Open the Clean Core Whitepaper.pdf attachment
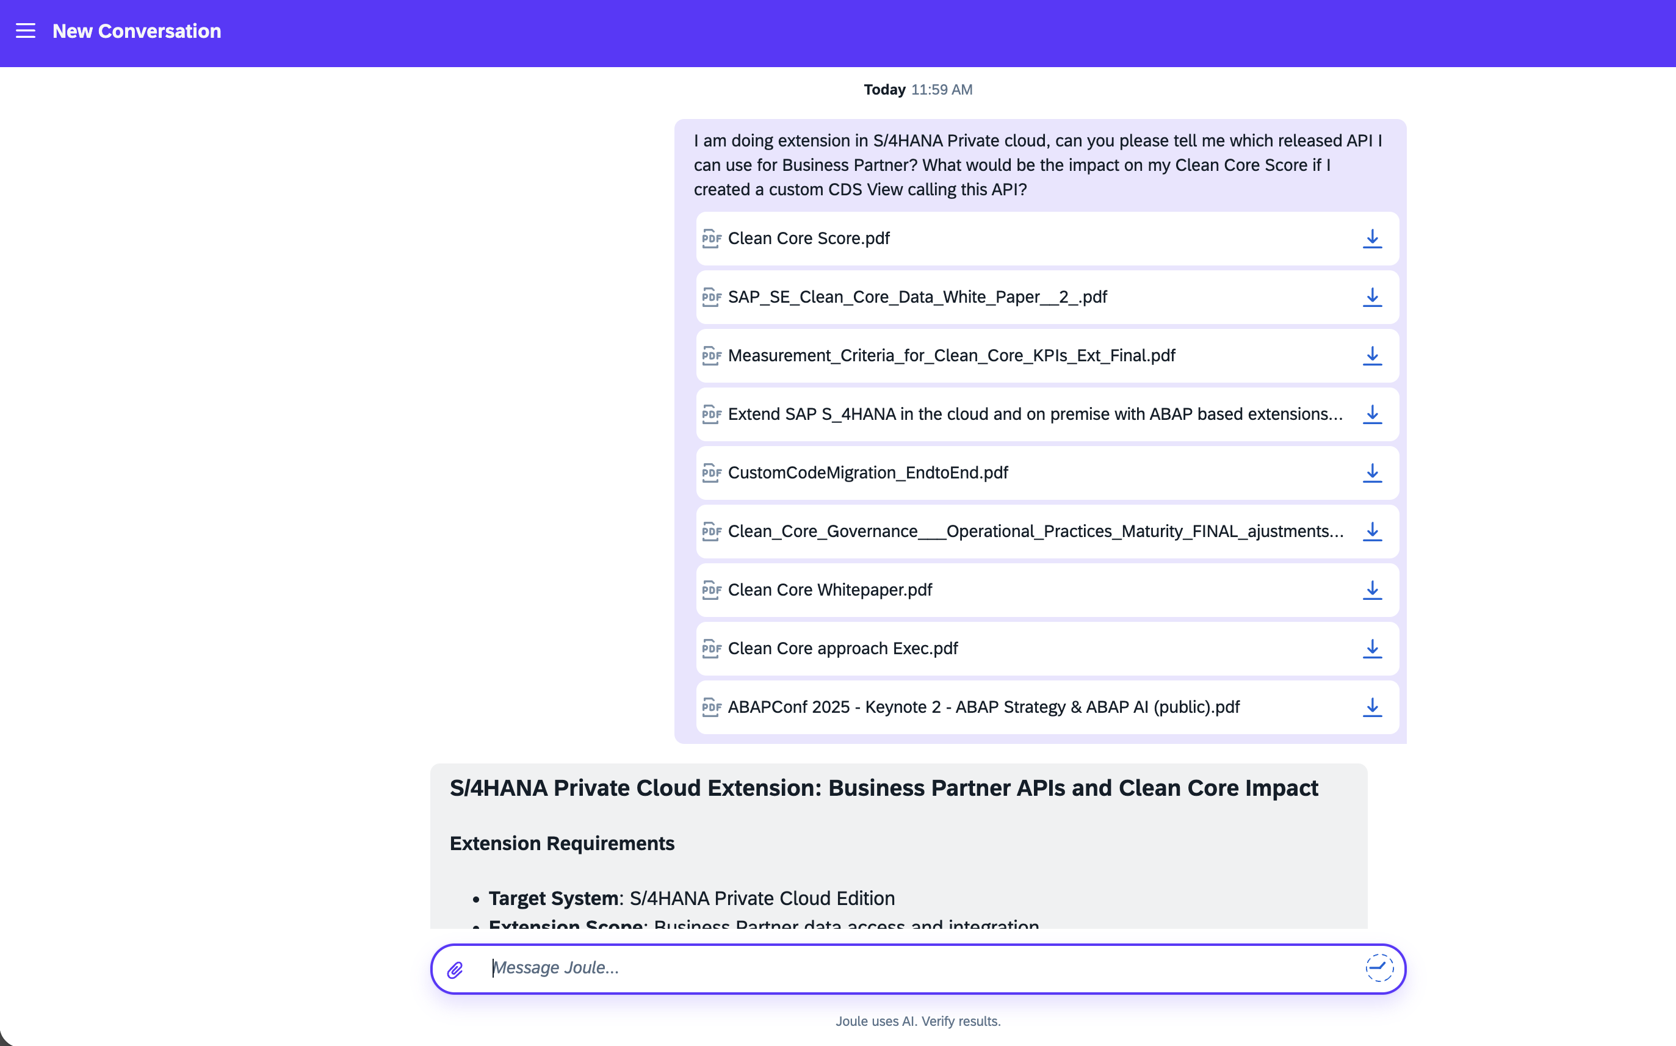This screenshot has height=1046, width=1676. pos(829,590)
